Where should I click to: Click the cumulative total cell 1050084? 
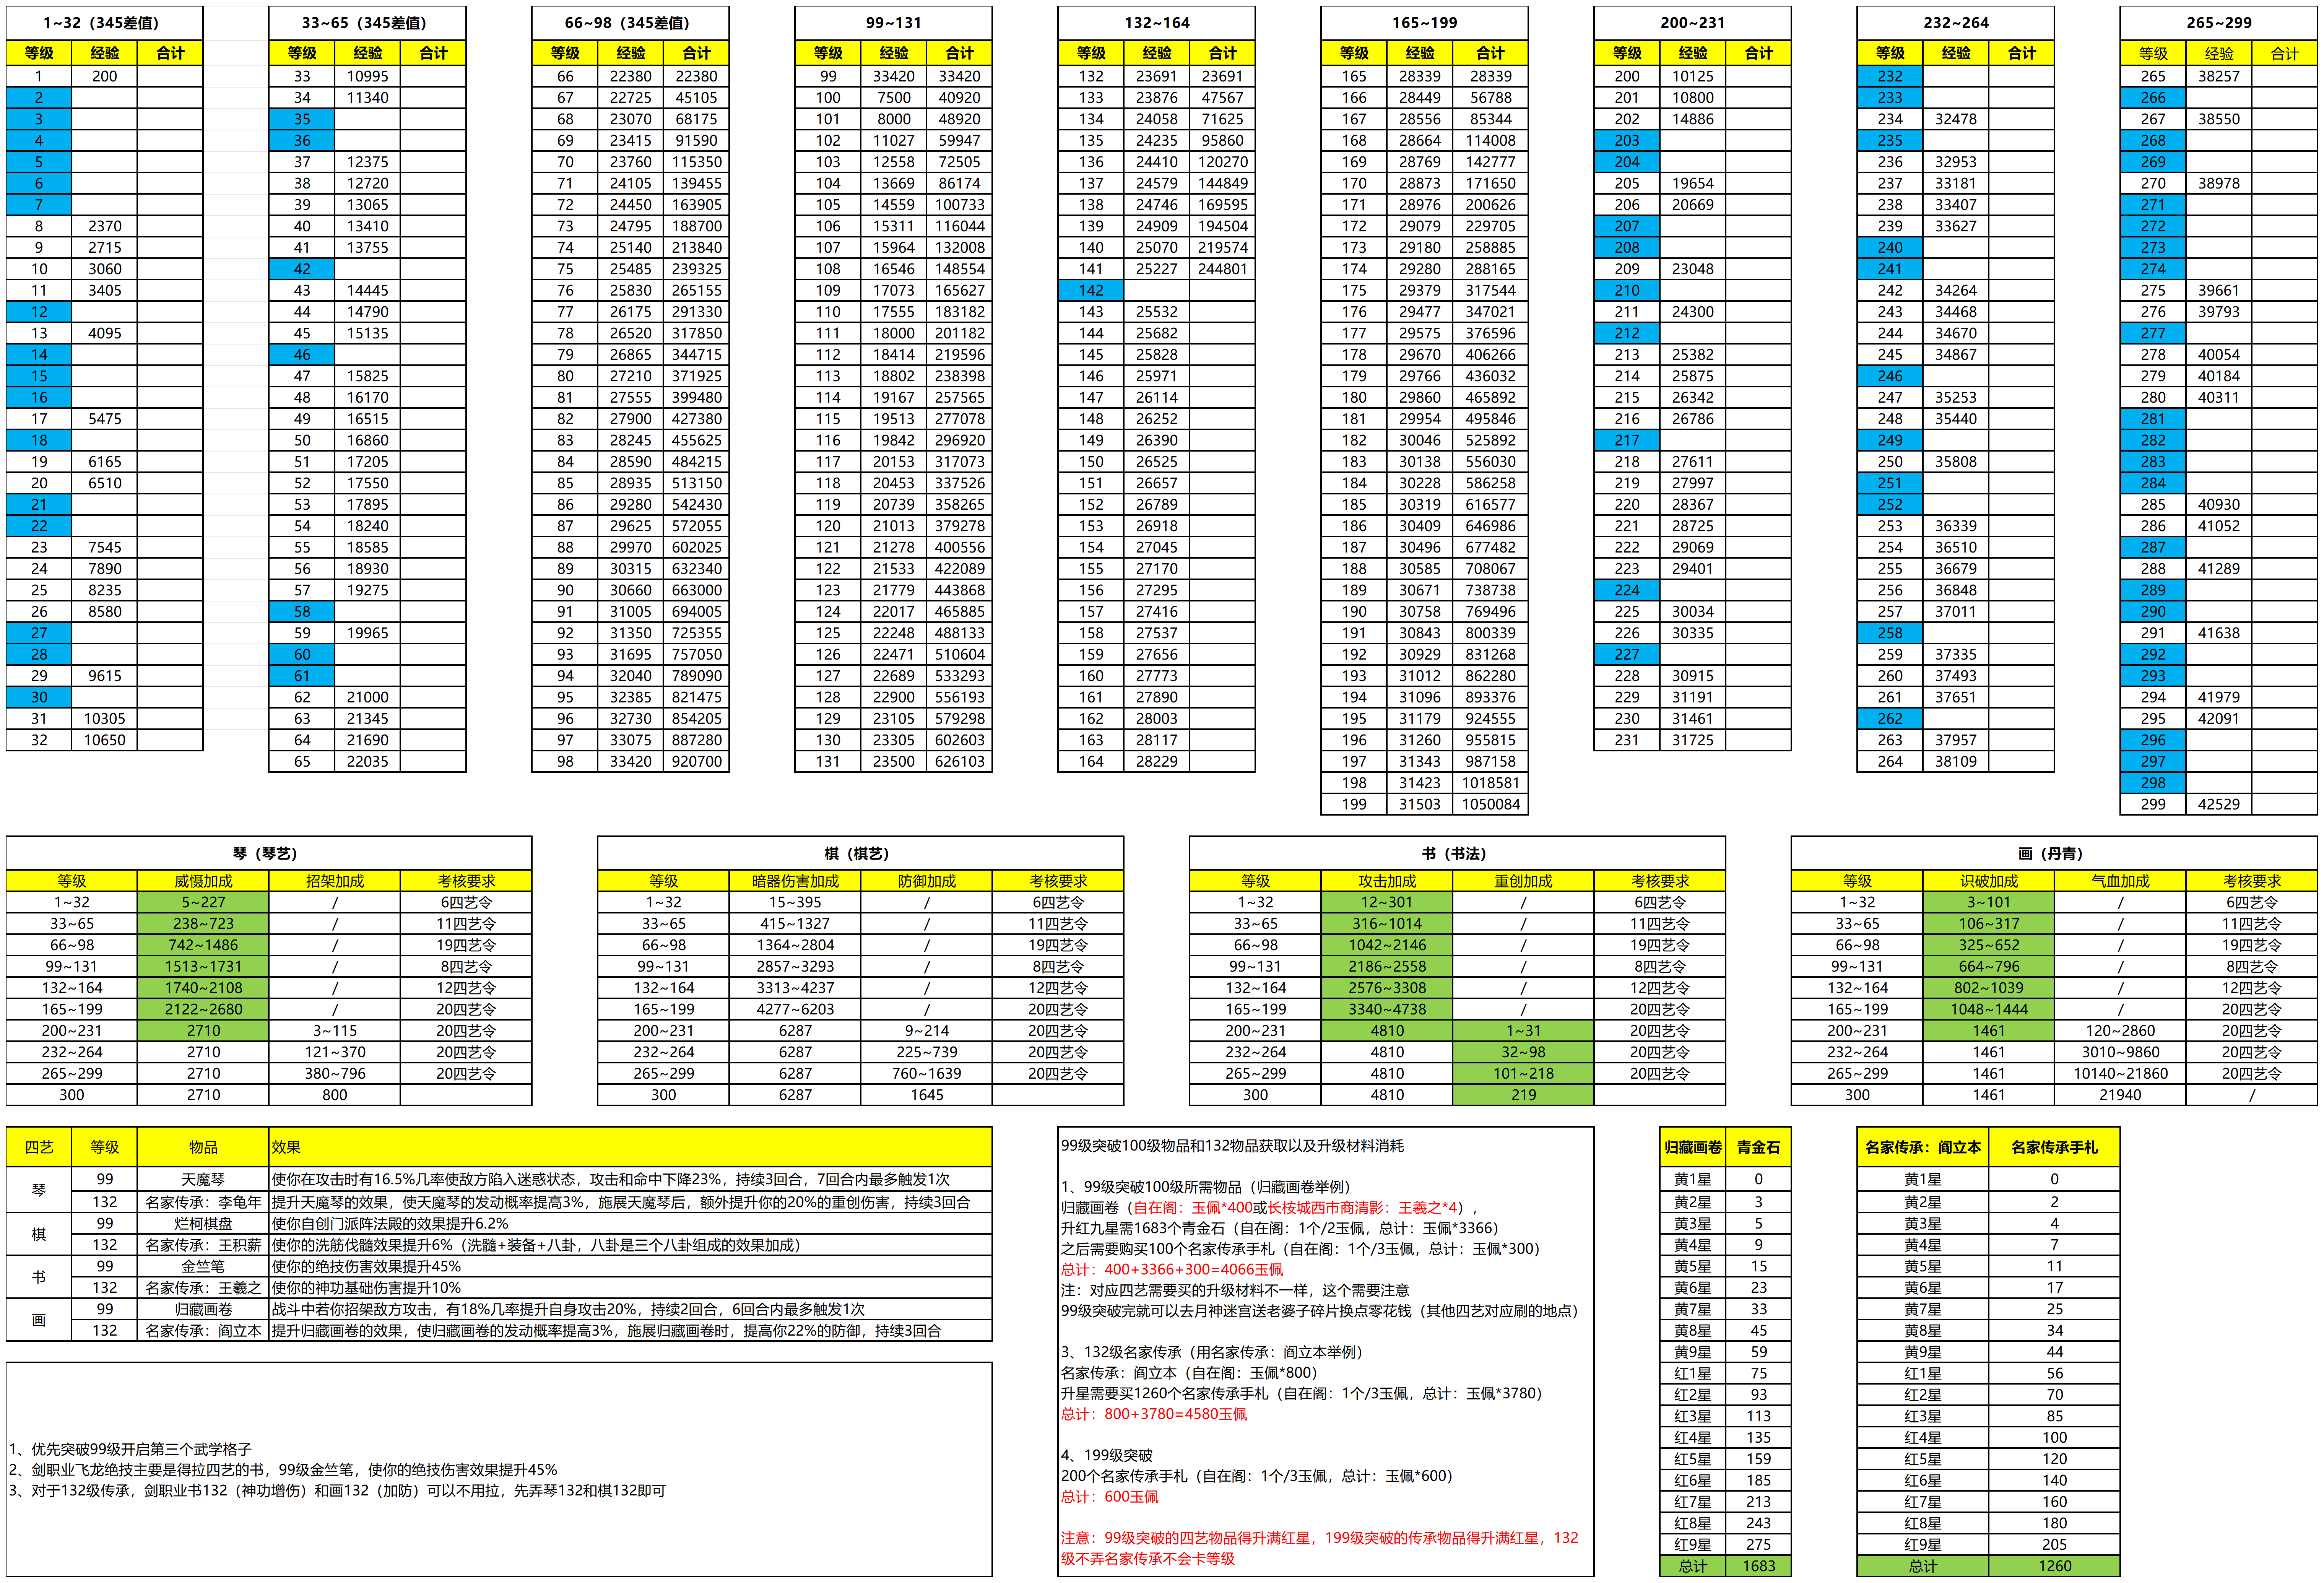click(x=1490, y=804)
